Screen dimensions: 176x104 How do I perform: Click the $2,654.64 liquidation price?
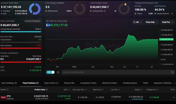click(x=116, y=97)
